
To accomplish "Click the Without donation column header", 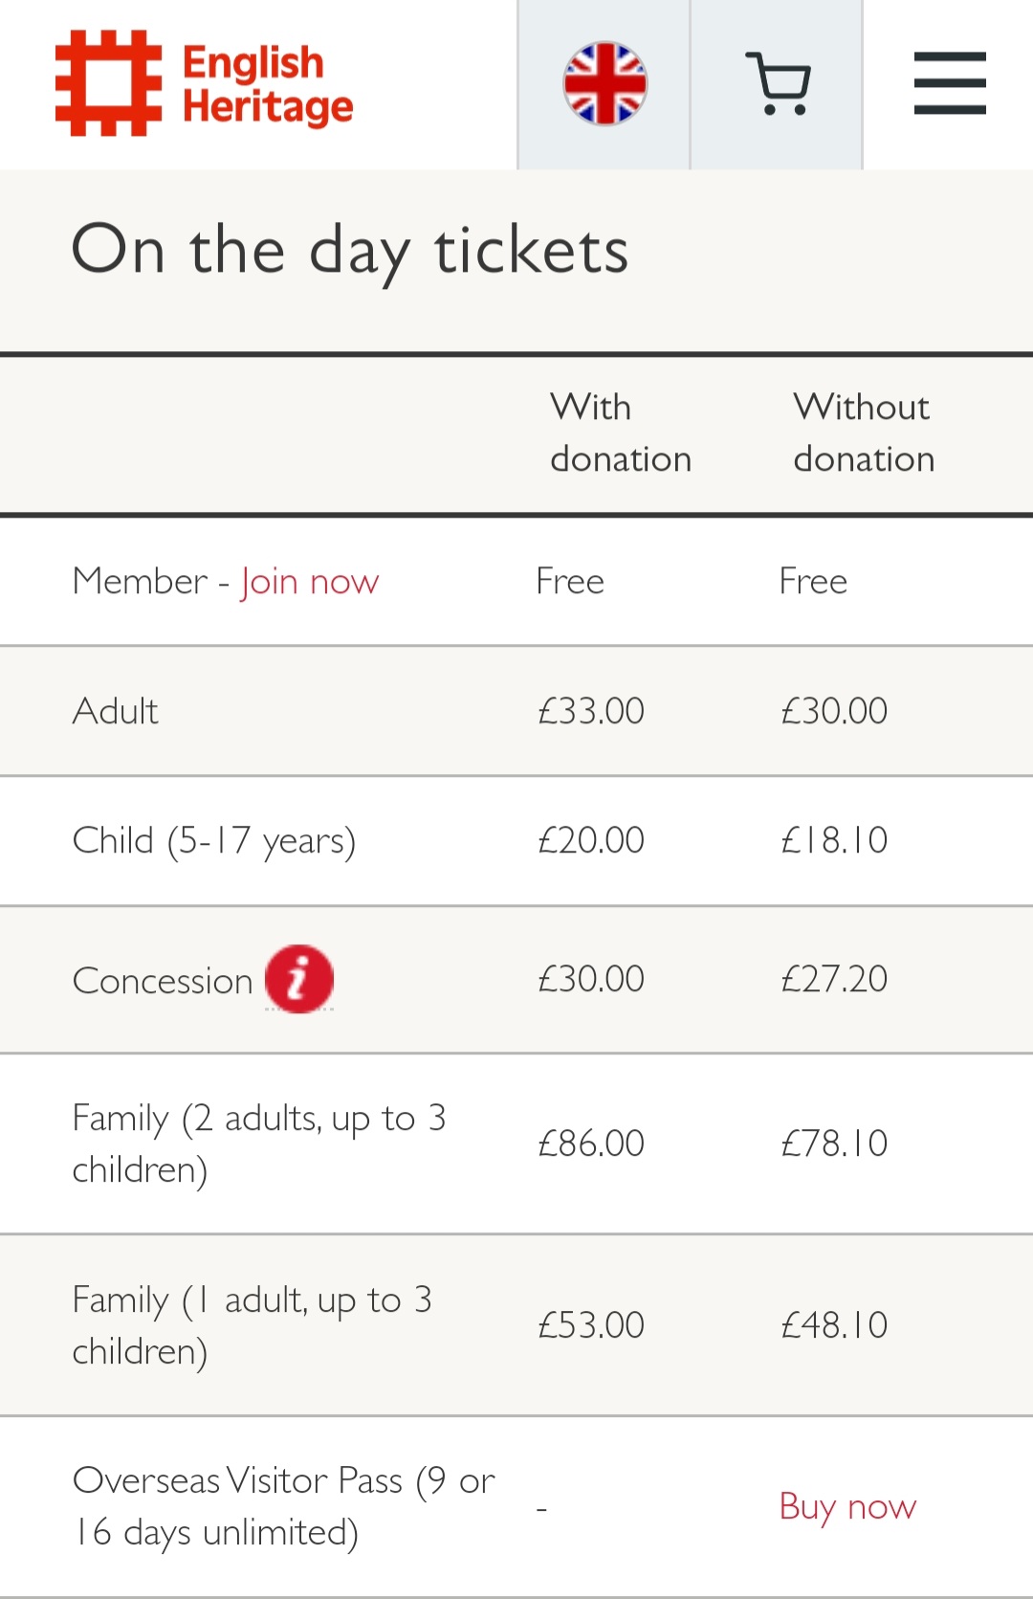I will point(863,433).
